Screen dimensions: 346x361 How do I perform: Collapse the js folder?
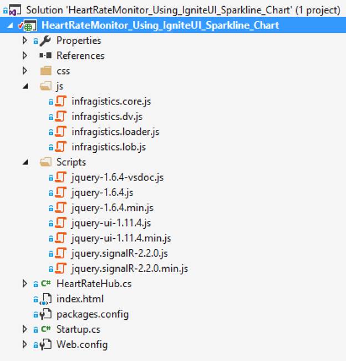coord(26,86)
